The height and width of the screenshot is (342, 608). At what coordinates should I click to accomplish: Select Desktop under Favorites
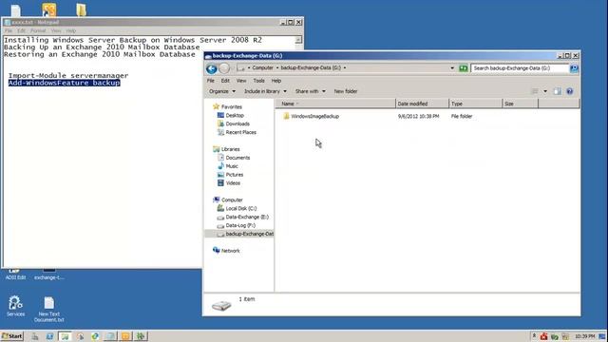point(235,115)
